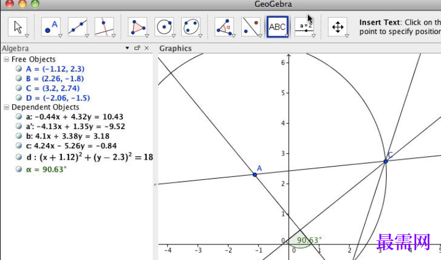The height and width of the screenshot is (260, 441).
Task: Select α = 90.63° in Algebra
Action: coord(46,169)
